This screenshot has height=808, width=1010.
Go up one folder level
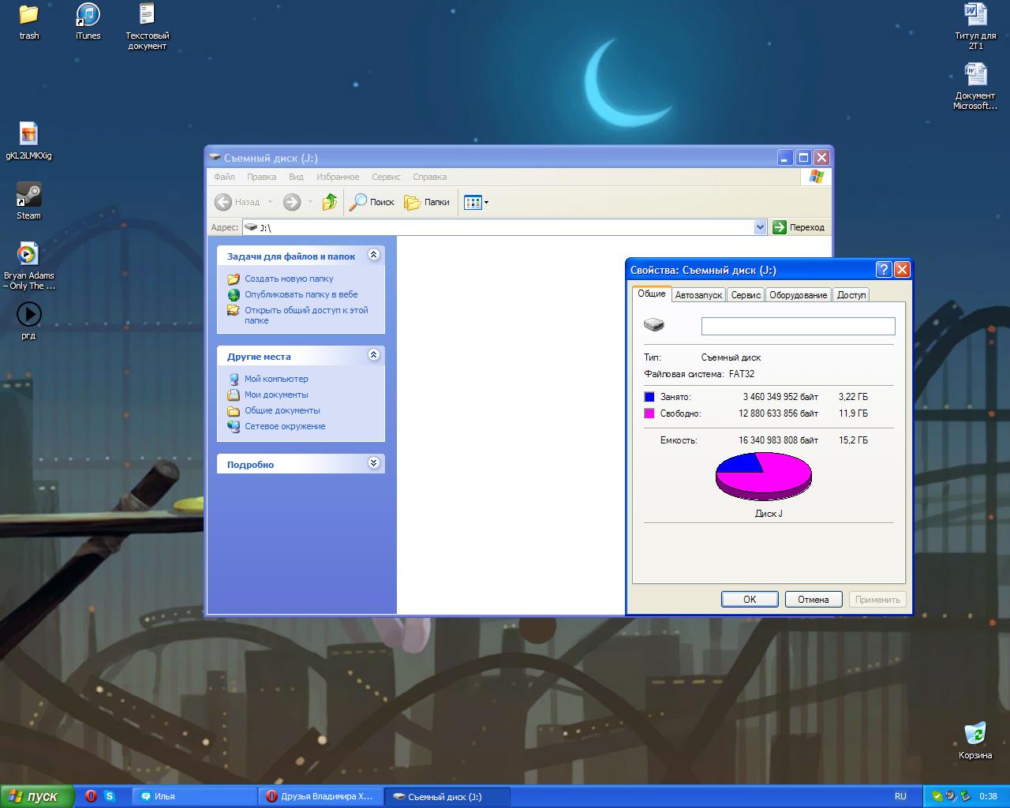[x=330, y=202]
